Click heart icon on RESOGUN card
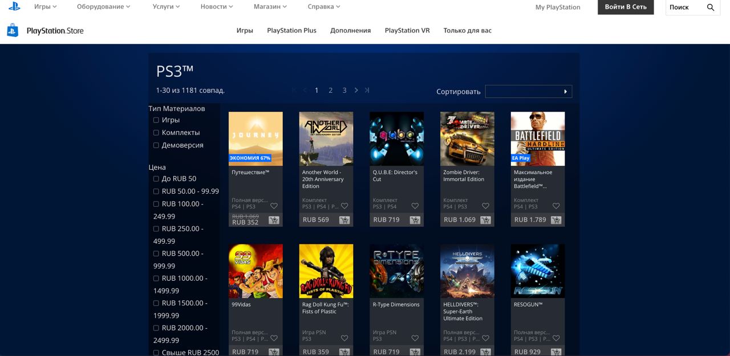Viewport: 730px width, 356px height. pos(556,338)
